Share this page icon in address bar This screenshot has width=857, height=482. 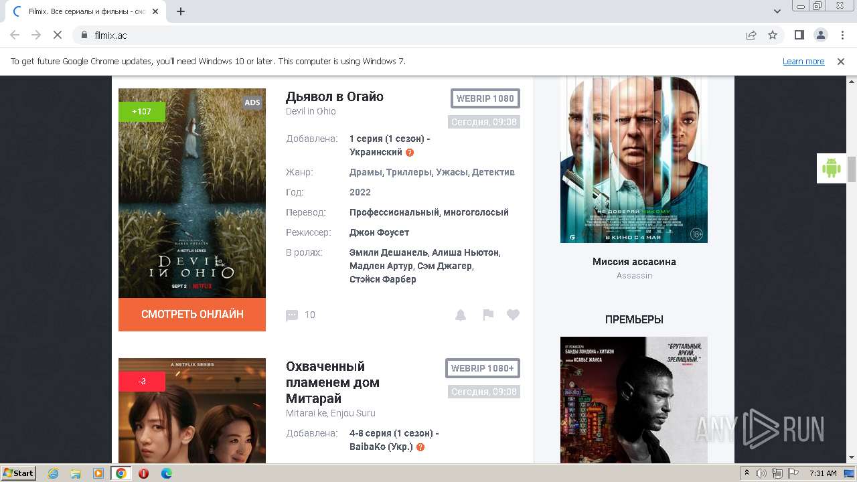pyautogui.click(x=751, y=35)
